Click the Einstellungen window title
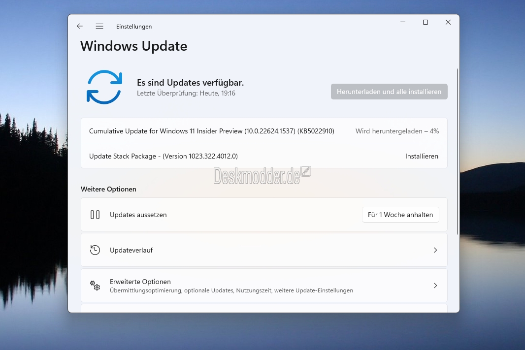 click(x=134, y=27)
